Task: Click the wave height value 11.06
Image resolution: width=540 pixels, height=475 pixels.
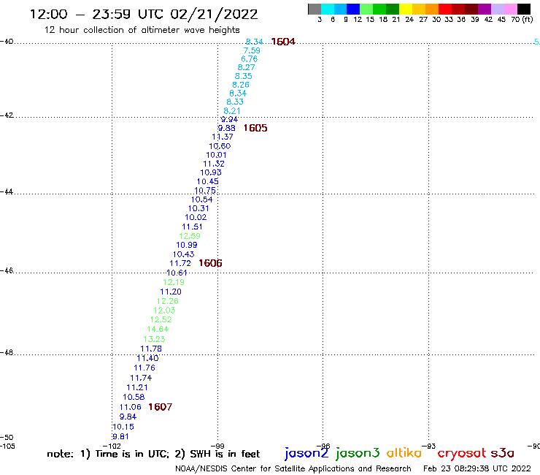Action: (x=131, y=407)
